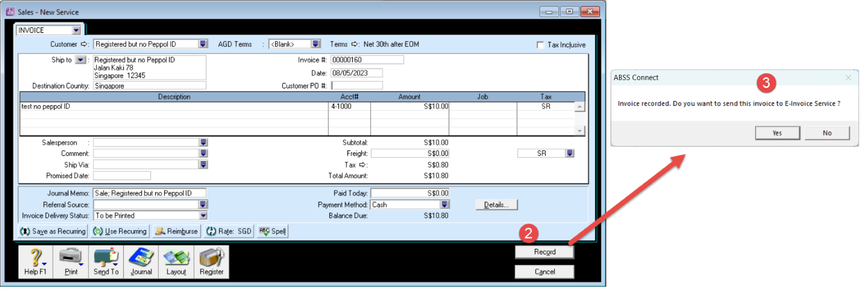Click No in ABSS Connect dialog

pyautogui.click(x=827, y=133)
